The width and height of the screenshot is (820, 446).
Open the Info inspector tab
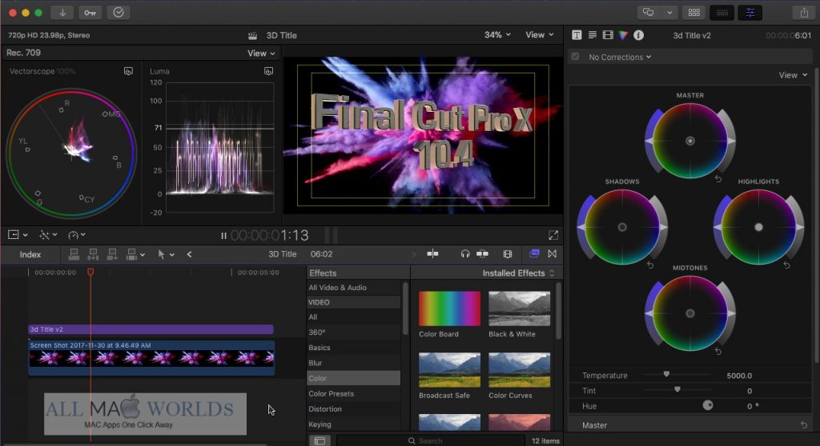pyautogui.click(x=638, y=35)
